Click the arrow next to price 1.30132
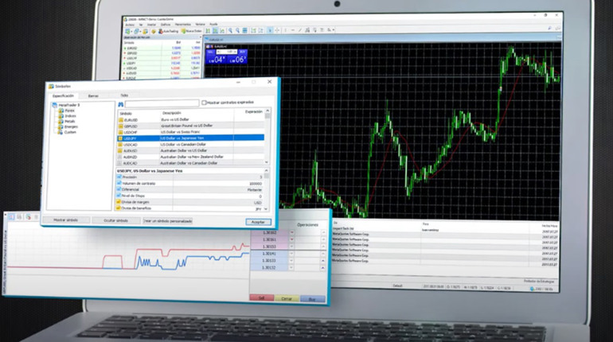This screenshot has height=342, width=613. pos(291,268)
